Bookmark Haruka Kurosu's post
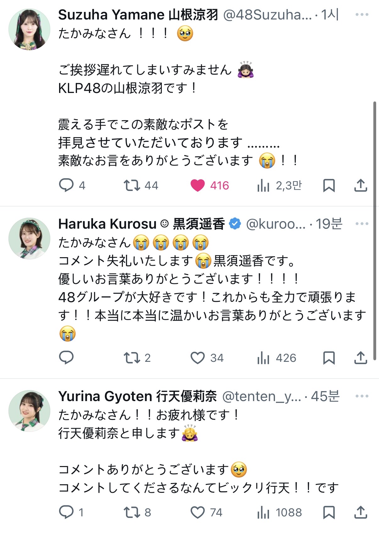Image resolution: width=379 pixels, height=533 pixels. [x=329, y=357]
